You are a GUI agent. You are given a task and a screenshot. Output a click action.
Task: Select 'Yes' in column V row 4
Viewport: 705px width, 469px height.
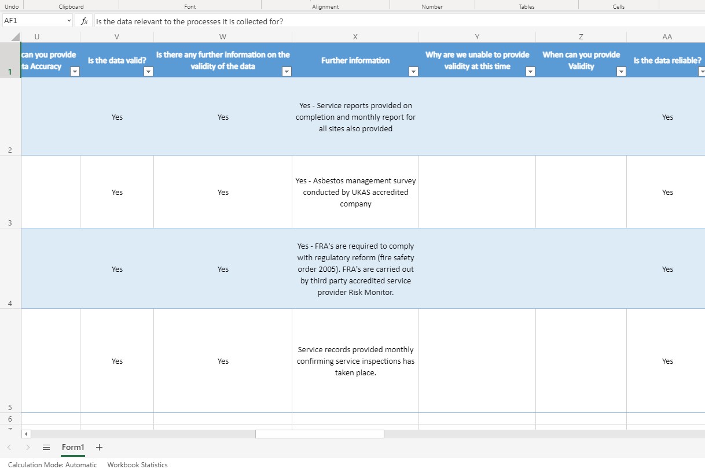(117, 269)
